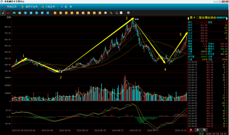
Task: Open the settings gear icon
Action: pos(128,13)
